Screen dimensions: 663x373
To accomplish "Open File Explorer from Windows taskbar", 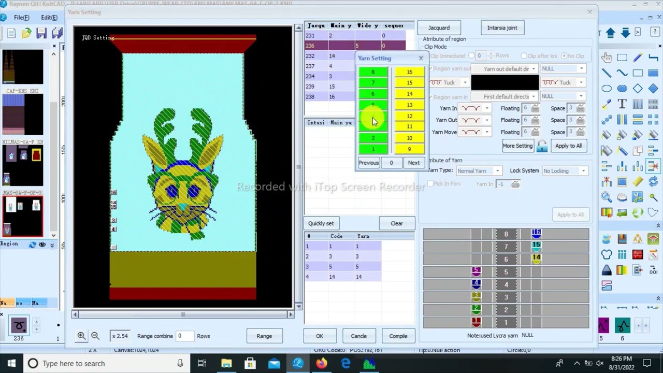I will coord(226,364).
